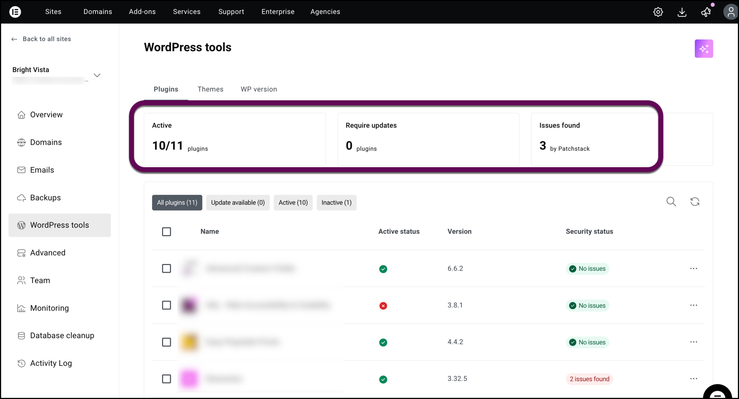
Task: Switch to the Themes tab
Action: (x=210, y=89)
